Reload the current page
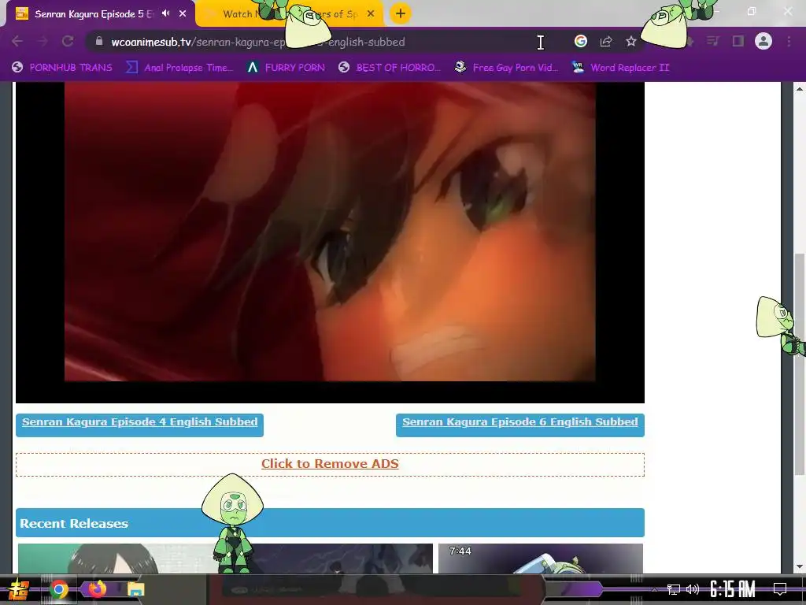Image resolution: width=806 pixels, height=605 pixels. 68,41
